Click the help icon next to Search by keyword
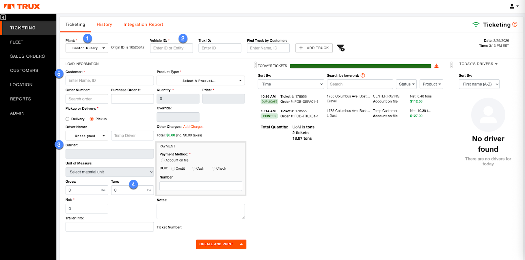The width and height of the screenshot is (525, 260). (x=363, y=76)
